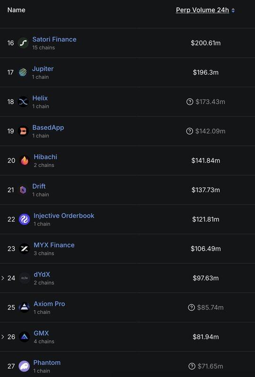
Task: Click the Perp Volume 24h column header
Action: click(203, 10)
